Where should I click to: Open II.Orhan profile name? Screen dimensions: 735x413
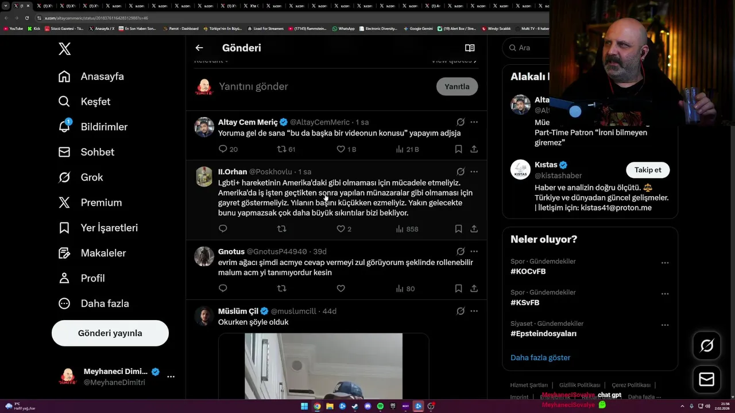(233, 172)
